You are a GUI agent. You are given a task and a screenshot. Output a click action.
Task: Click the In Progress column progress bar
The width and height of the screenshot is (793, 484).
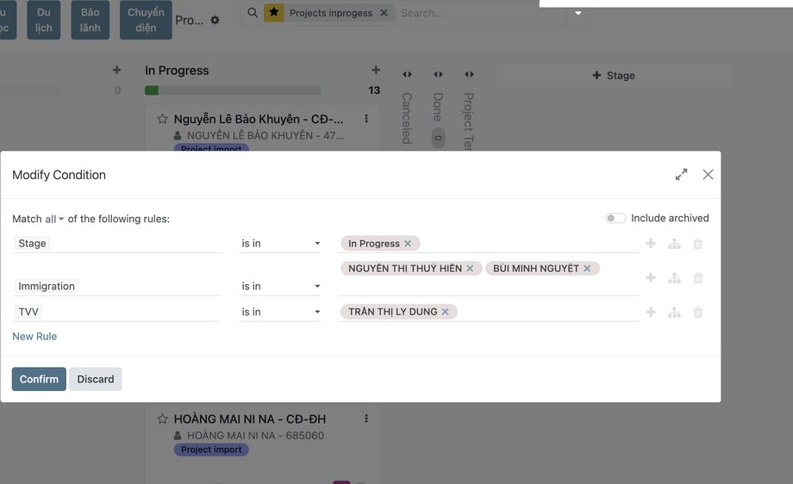pyautogui.click(x=233, y=90)
